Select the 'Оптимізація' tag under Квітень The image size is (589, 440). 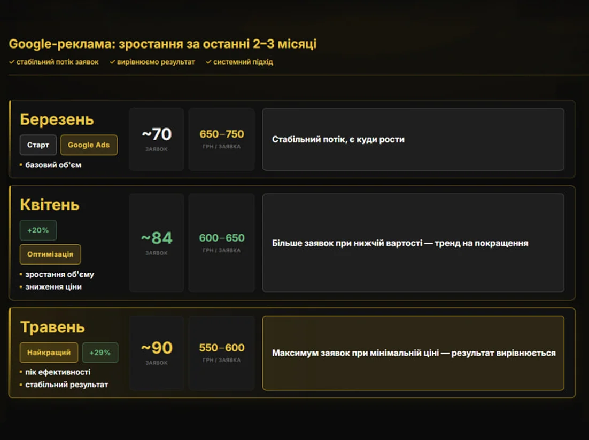(50, 254)
